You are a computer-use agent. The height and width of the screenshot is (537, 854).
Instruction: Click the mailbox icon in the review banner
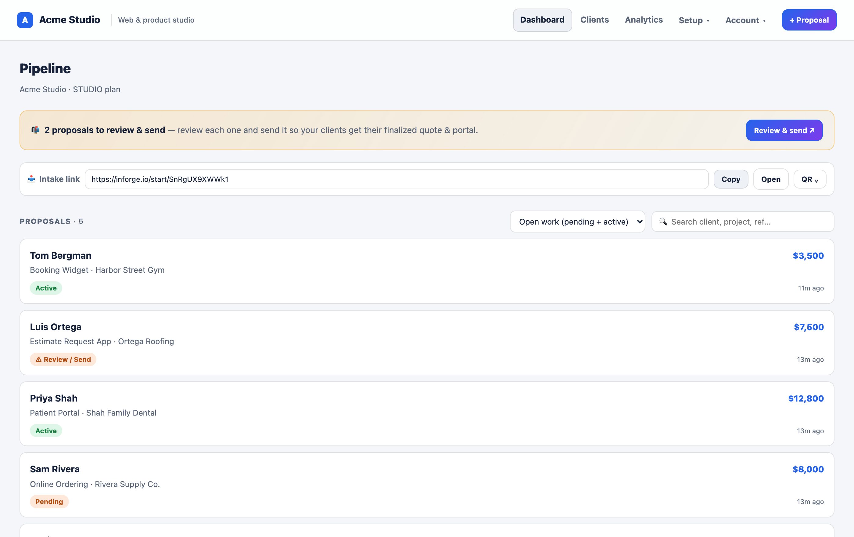coord(35,130)
